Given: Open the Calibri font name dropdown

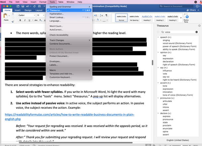Looking at the screenshot, I should tap(27, 15).
